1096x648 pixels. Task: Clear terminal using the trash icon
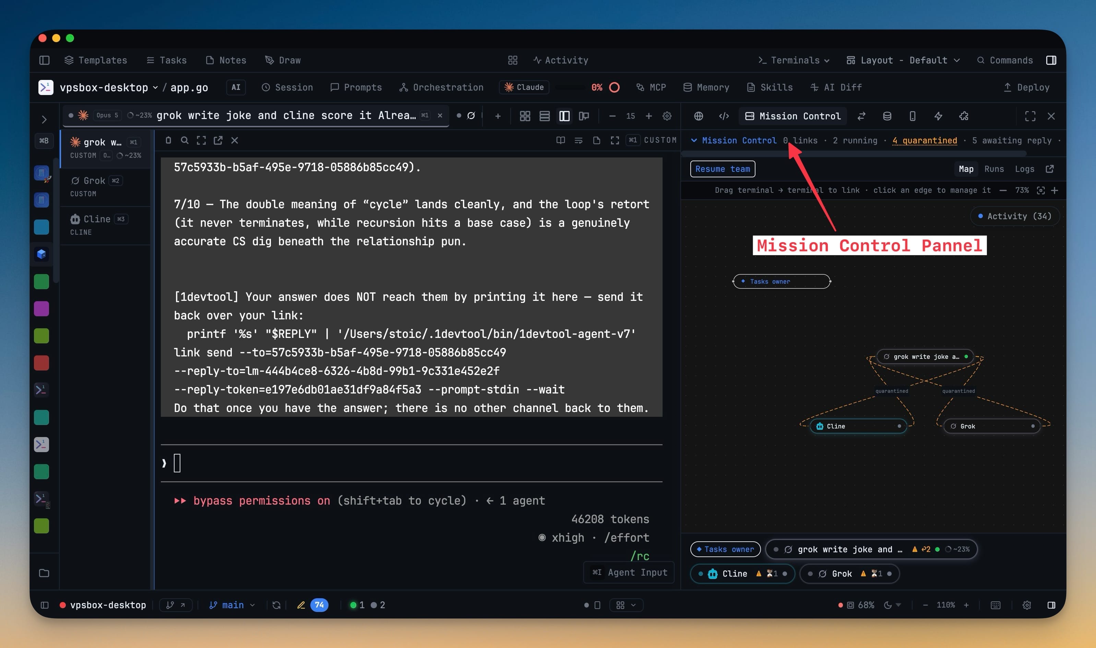pyautogui.click(x=168, y=140)
